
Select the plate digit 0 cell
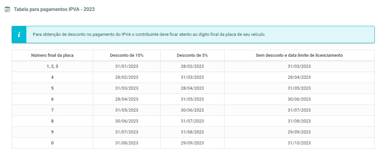coord(52,143)
